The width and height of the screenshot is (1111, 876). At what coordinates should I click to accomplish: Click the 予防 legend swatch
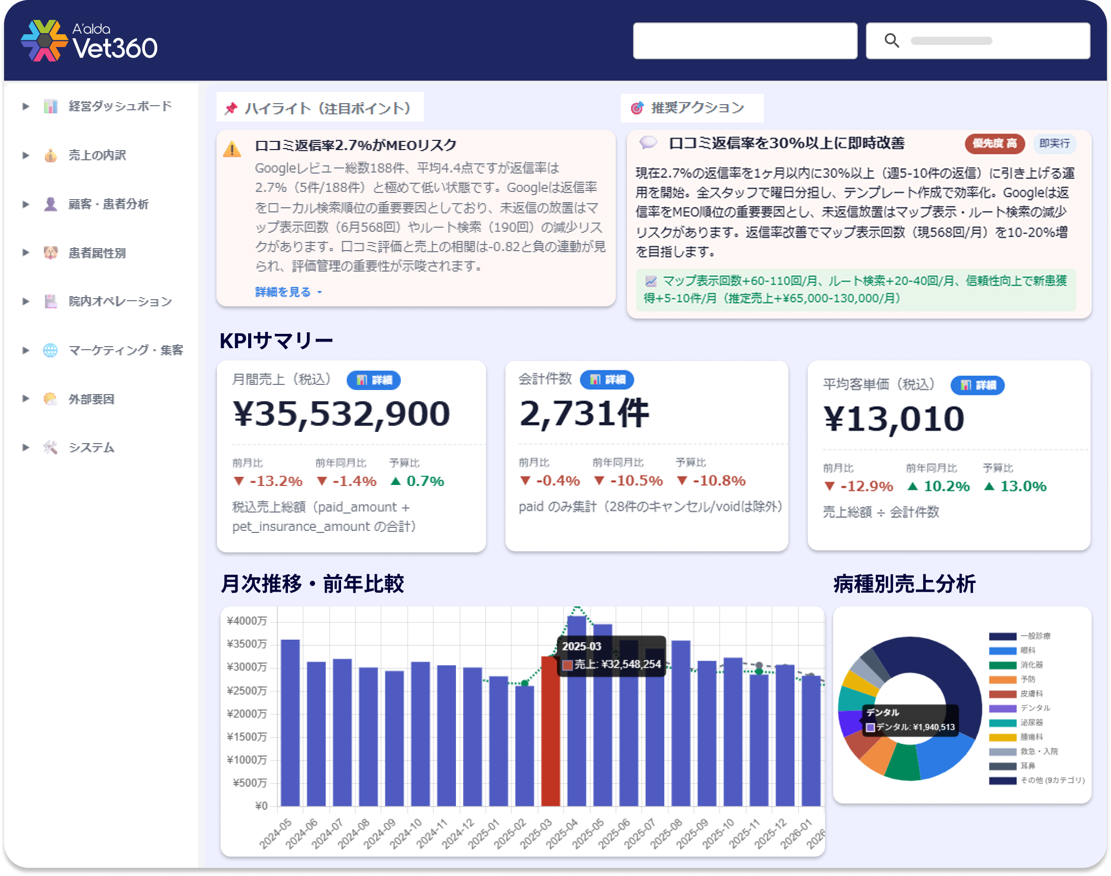(1002, 679)
